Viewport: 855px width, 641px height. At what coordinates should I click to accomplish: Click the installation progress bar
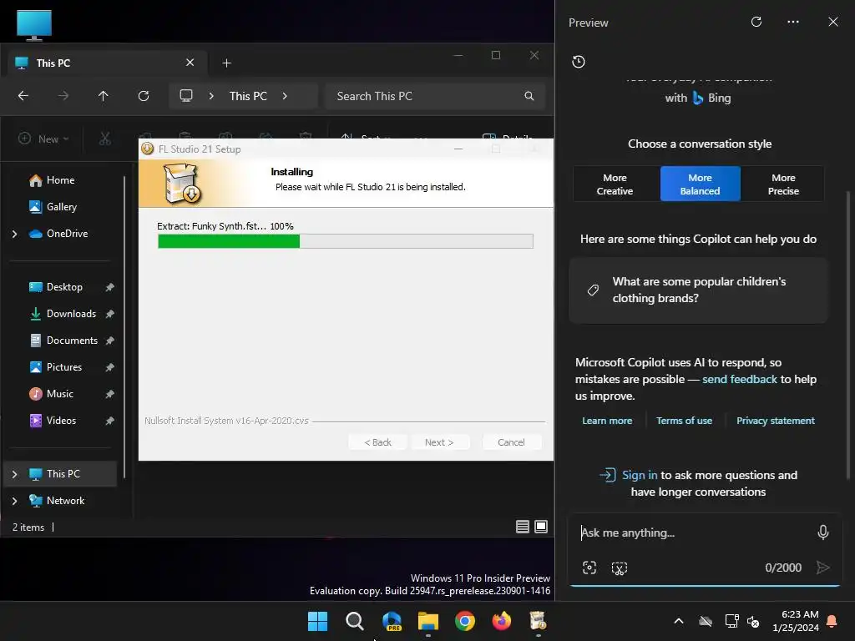345,241
